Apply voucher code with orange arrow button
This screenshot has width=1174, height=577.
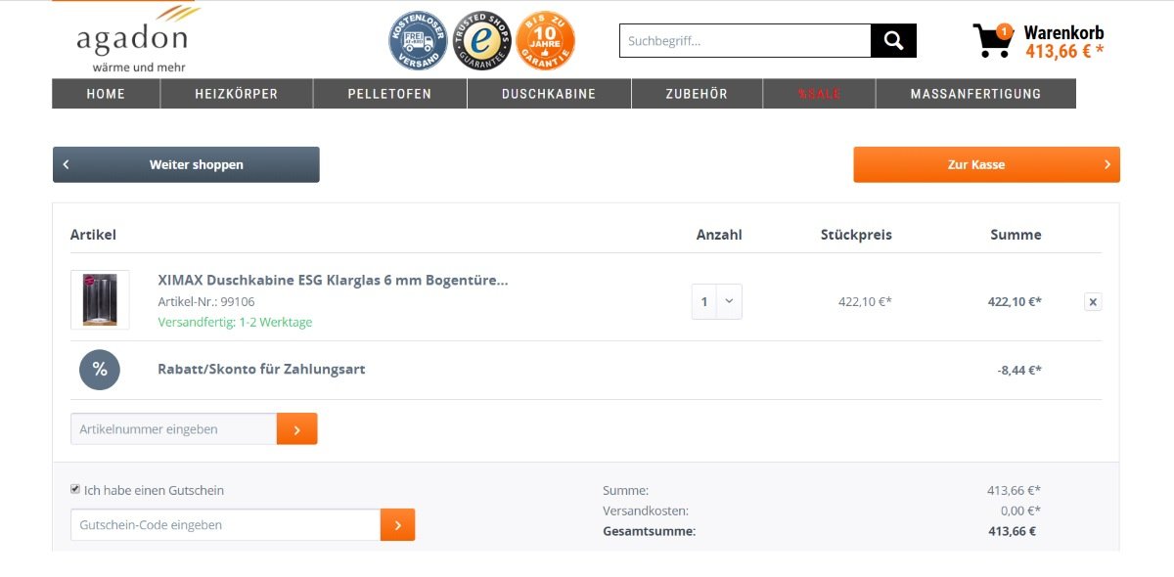click(x=397, y=525)
